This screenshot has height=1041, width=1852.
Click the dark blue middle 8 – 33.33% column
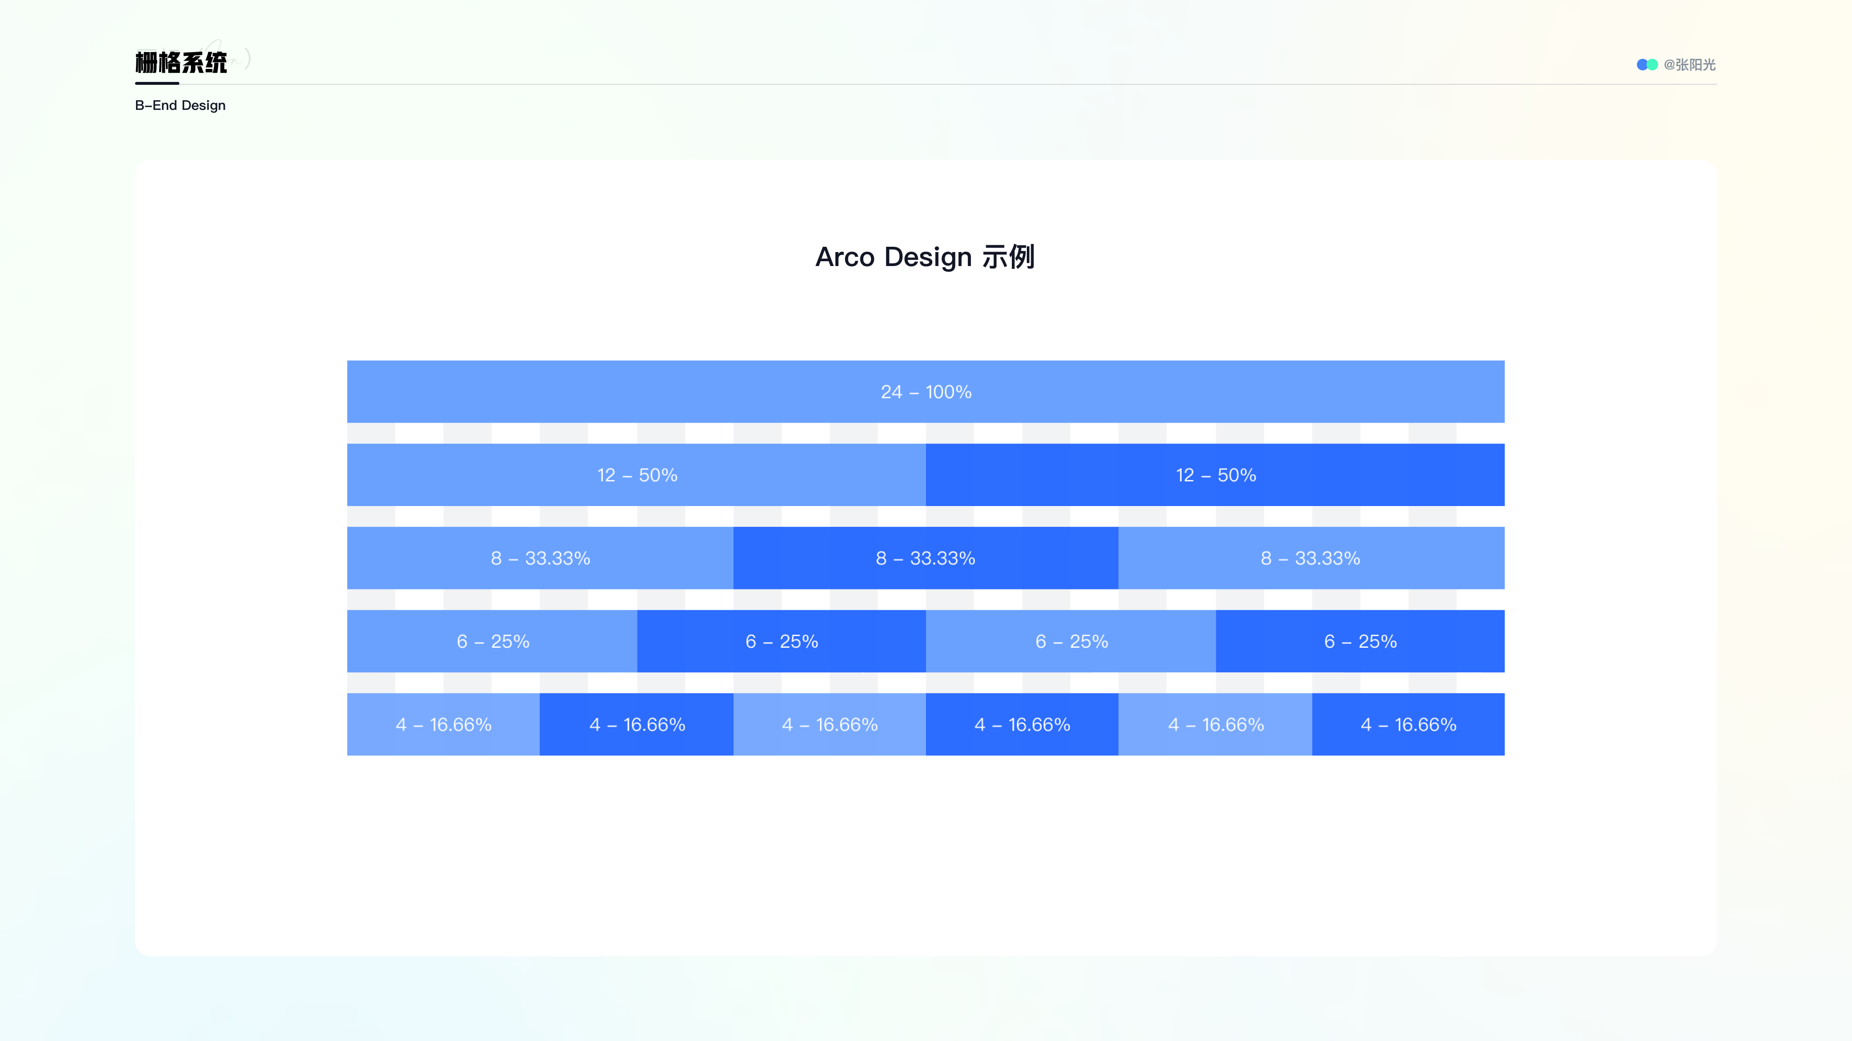[926, 558]
